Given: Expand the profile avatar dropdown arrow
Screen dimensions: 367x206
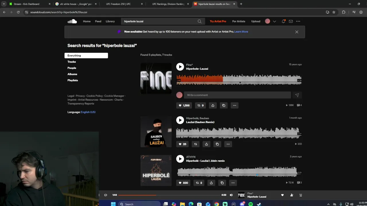Looking at the screenshot, I should (x=274, y=21).
